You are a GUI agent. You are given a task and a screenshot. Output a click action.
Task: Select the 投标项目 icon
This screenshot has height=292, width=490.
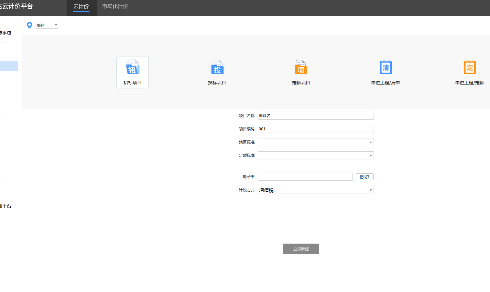pos(217,67)
